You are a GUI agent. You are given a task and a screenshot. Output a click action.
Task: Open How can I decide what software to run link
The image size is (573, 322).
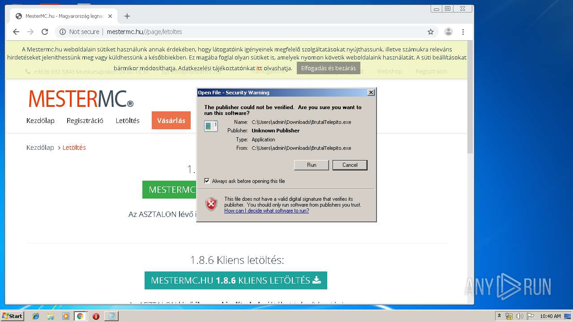coord(266,211)
